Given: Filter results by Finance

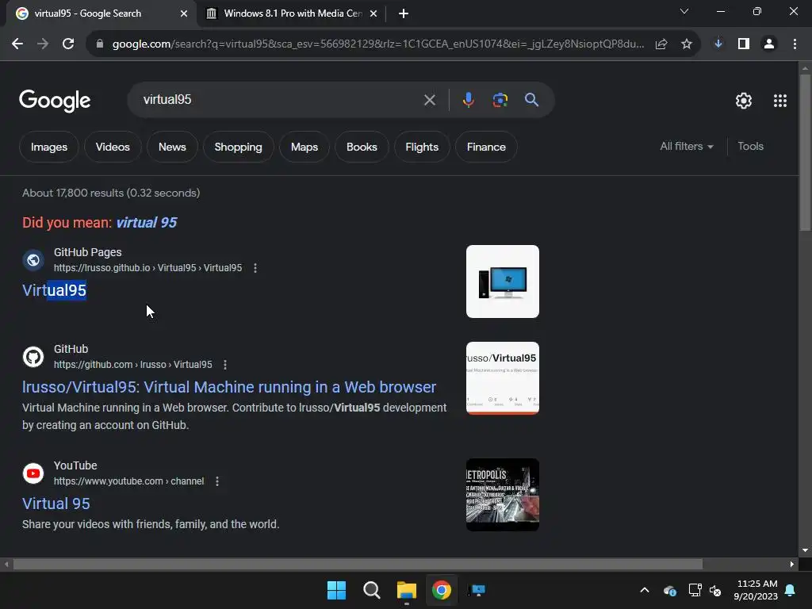Looking at the screenshot, I should (486, 147).
